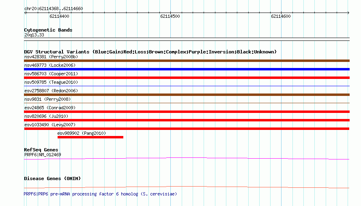This screenshot has height=206, width=361.
Task: Click the brown nsv428381 (Perry2008b) variant bar
Action: [x=187, y=61]
